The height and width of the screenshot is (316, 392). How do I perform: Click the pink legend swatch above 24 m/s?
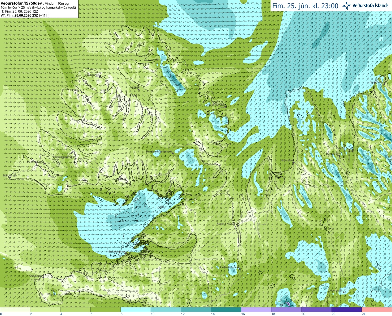pyautogui.click(x=377, y=310)
